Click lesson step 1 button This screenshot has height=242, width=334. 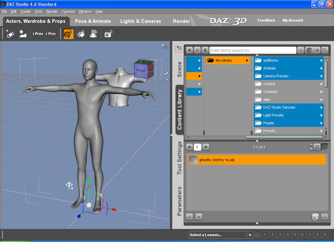265,235
